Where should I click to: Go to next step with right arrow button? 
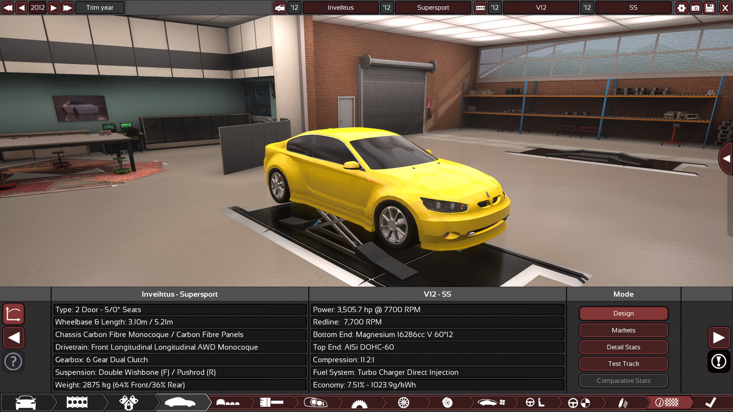tap(719, 338)
